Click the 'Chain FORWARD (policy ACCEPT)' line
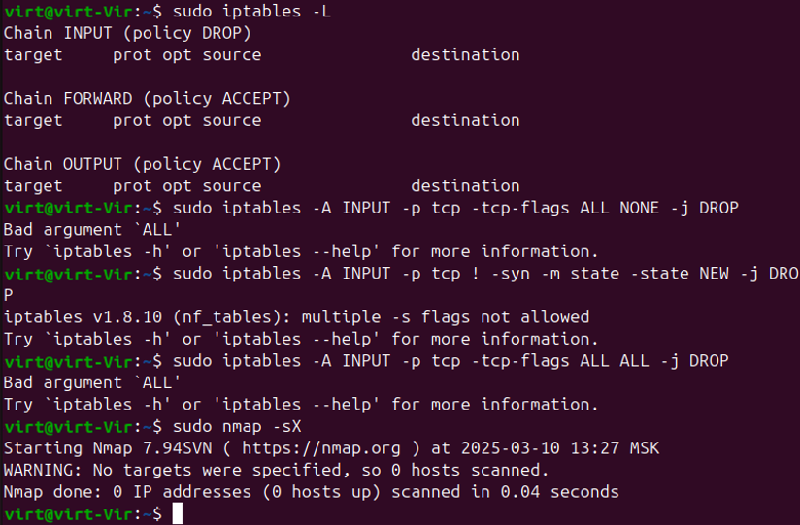Viewport: 800px width, 525px height. [x=147, y=98]
